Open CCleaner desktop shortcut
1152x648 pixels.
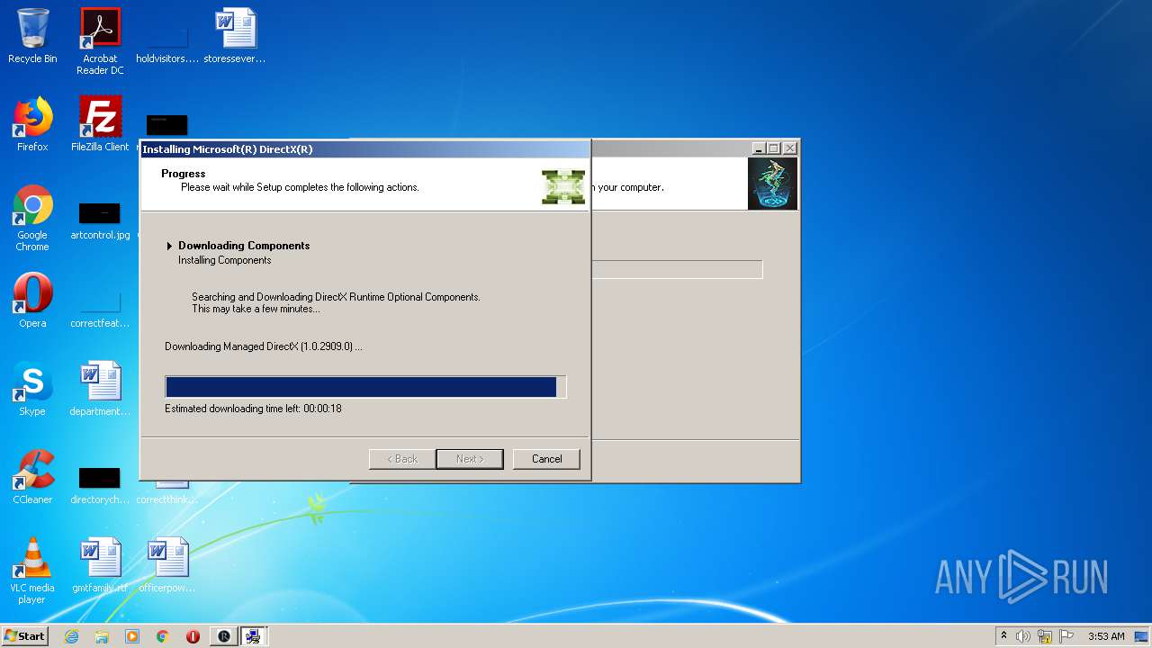coord(32,477)
